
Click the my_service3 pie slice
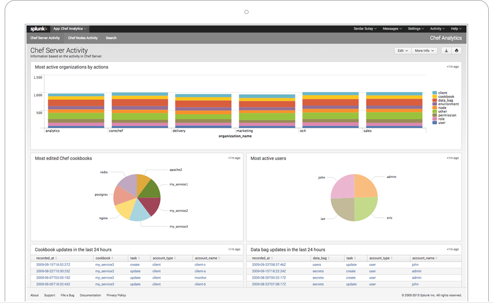pos(139,212)
